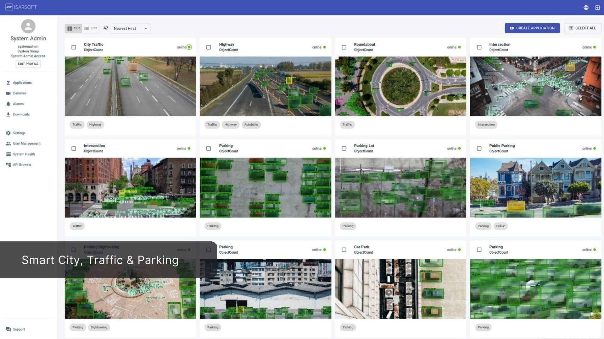Click the Highway tag on City Traffic card
Image resolution: width=604 pixels, height=339 pixels.
click(x=95, y=125)
